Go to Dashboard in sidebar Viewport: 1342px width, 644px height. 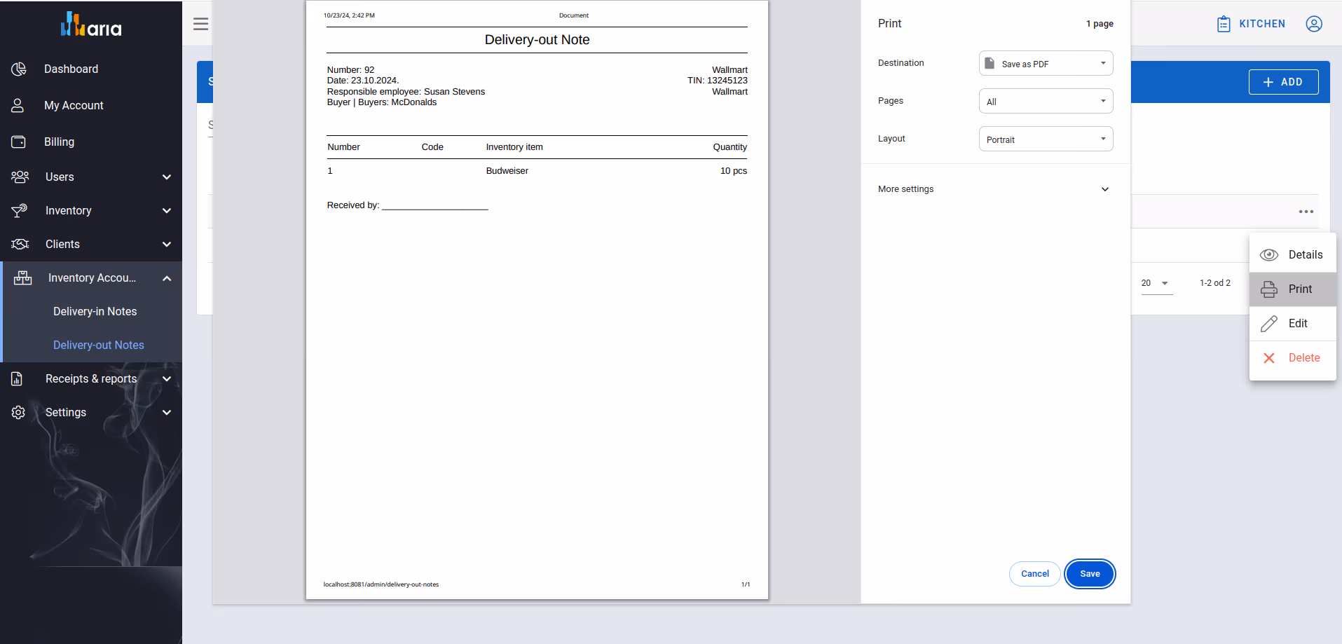[71, 69]
